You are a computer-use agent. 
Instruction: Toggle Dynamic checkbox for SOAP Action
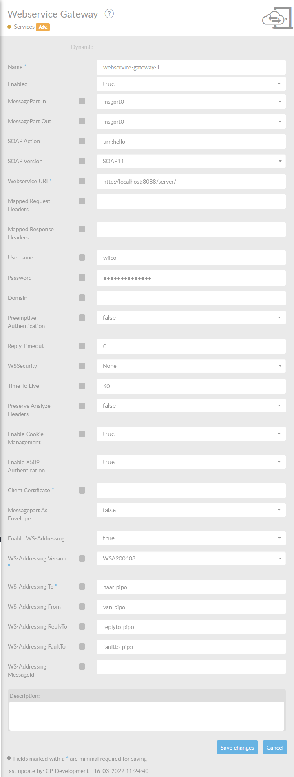click(82, 141)
